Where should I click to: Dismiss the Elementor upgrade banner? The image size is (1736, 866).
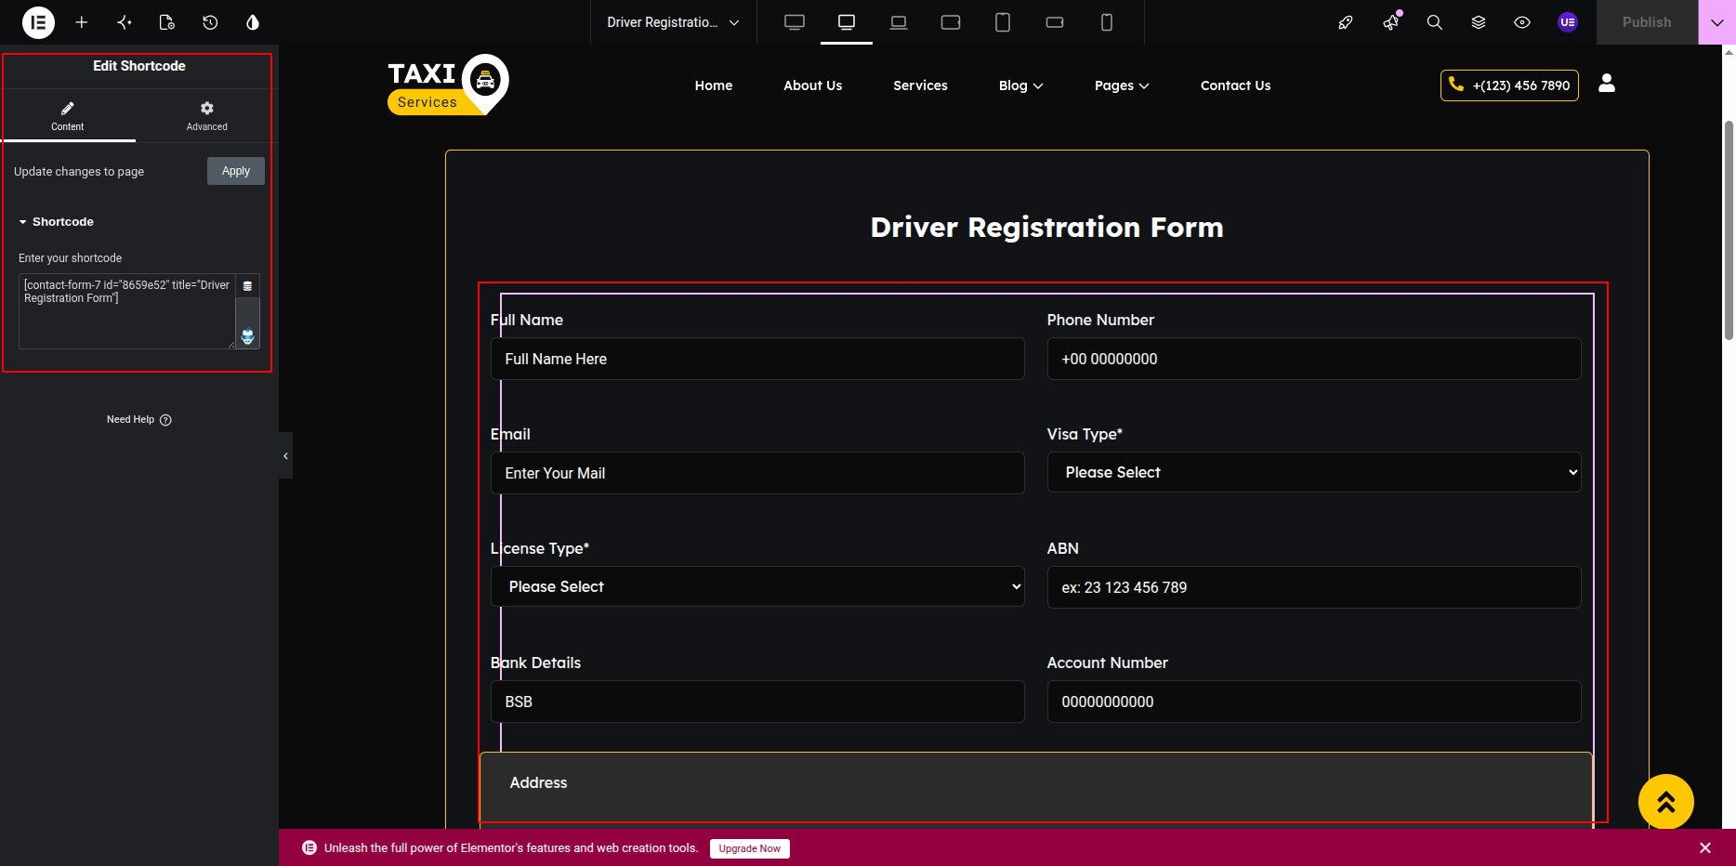tap(1705, 847)
